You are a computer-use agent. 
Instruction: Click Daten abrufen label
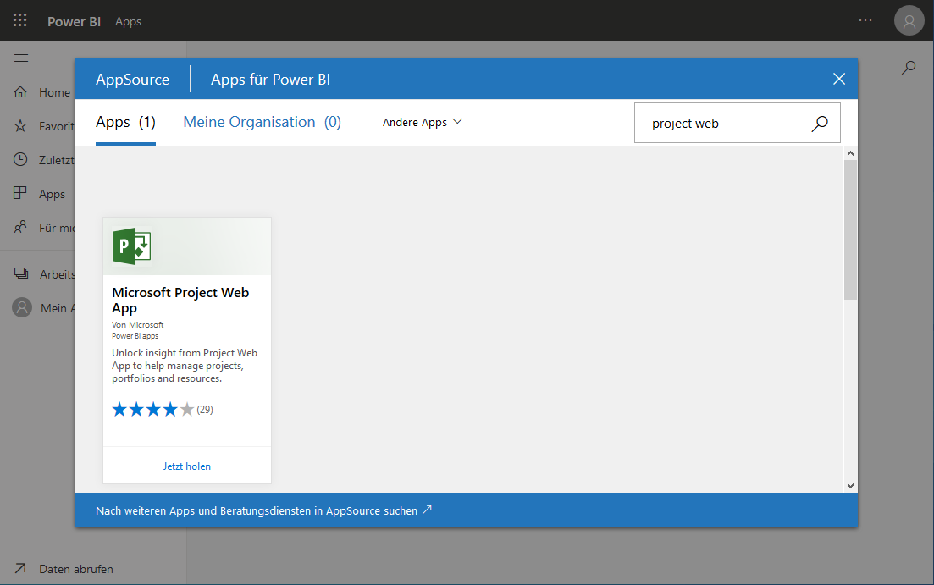click(76, 569)
